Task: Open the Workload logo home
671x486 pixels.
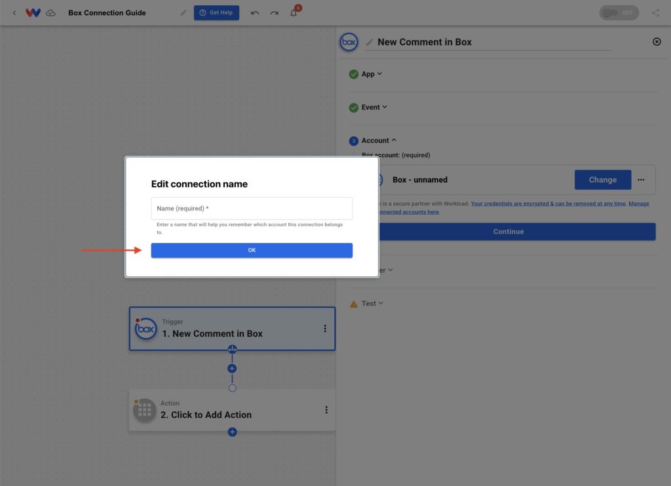Action: (x=33, y=13)
